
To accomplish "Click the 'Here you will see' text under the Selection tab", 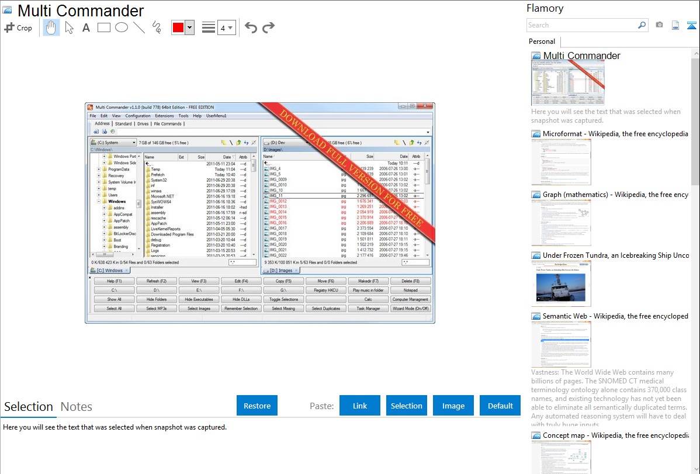I will 115,428.
